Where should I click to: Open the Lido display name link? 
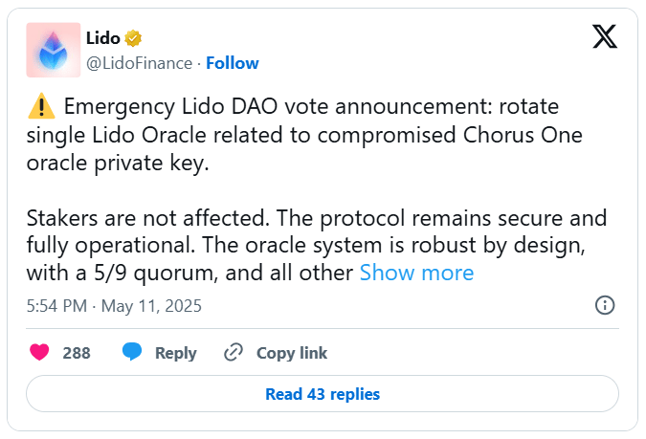102,38
